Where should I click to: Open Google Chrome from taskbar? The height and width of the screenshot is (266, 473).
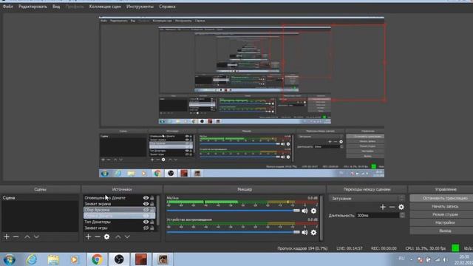point(97,259)
